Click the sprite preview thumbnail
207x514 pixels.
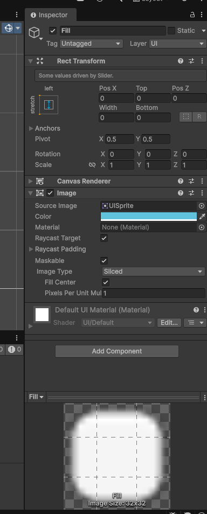click(117, 456)
